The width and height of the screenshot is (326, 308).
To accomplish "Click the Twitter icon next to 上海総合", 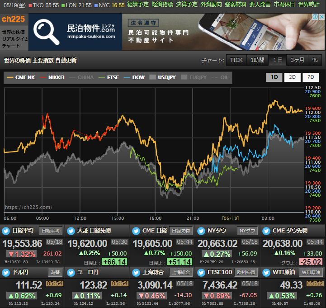I will (136, 273).
